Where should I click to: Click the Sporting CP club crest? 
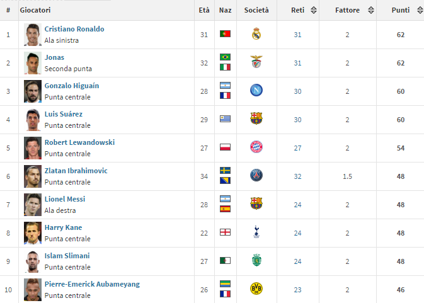click(256, 260)
